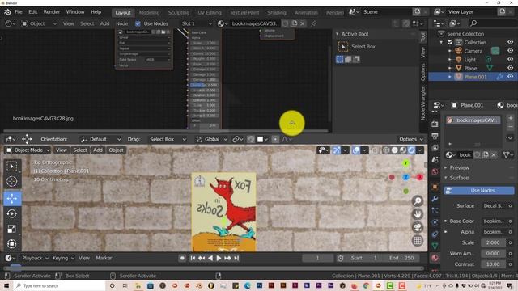Switch viewport to solid shading
This screenshot has width=518, height=291.
394,150
